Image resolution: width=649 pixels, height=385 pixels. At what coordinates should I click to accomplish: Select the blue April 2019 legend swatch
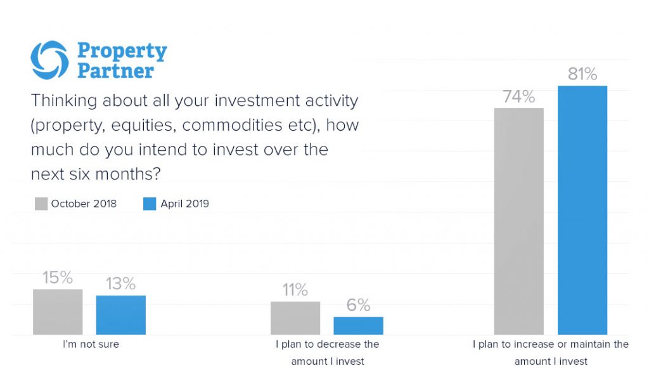click(150, 204)
